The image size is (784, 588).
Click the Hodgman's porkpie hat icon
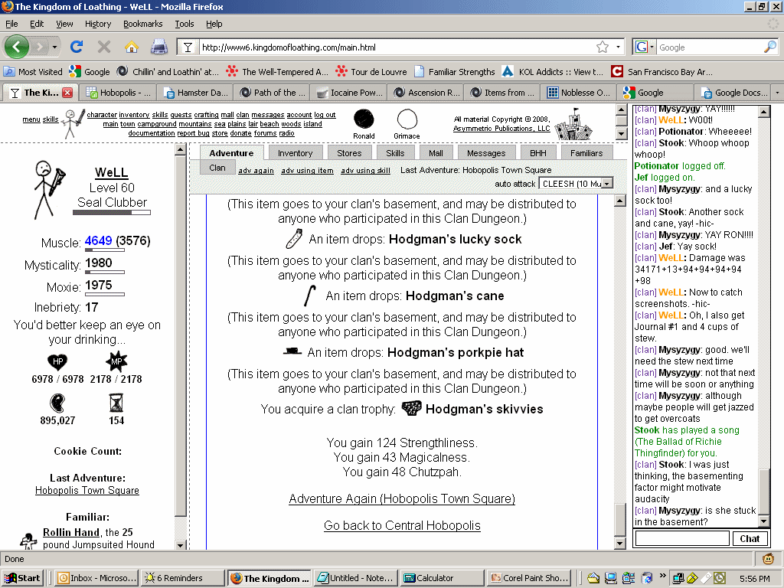click(292, 352)
